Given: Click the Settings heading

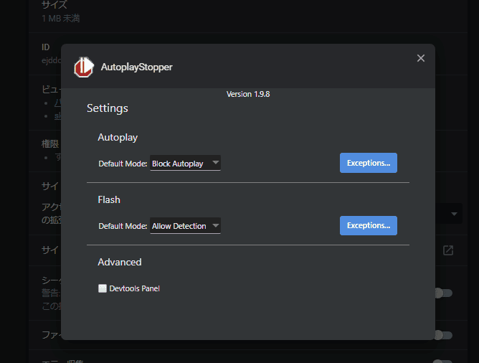Looking at the screenshot, I should coord(108,108).
